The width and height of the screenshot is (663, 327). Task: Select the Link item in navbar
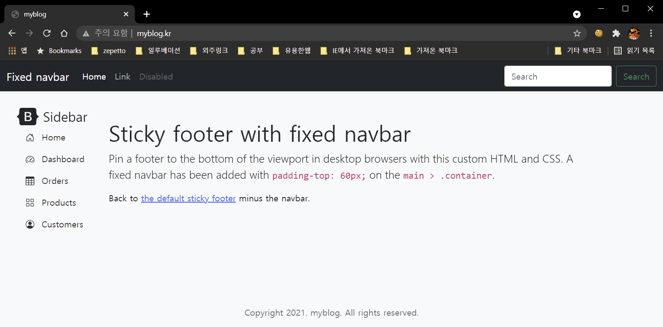coord(123,77)
